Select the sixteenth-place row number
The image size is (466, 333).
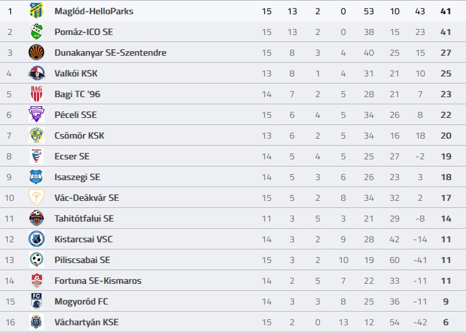click(10, 322)
